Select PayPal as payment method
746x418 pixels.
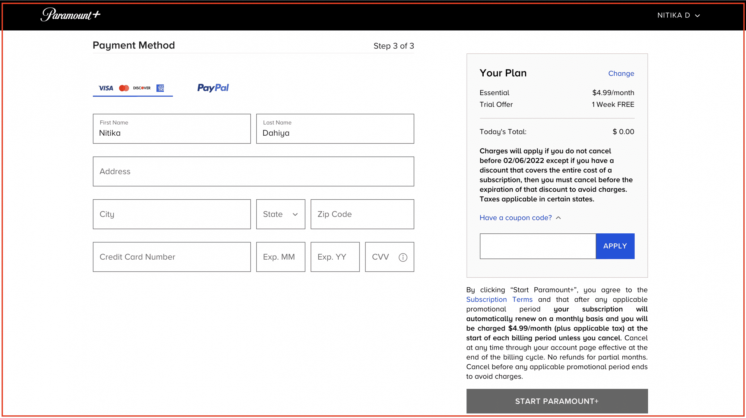pos(213,87)
